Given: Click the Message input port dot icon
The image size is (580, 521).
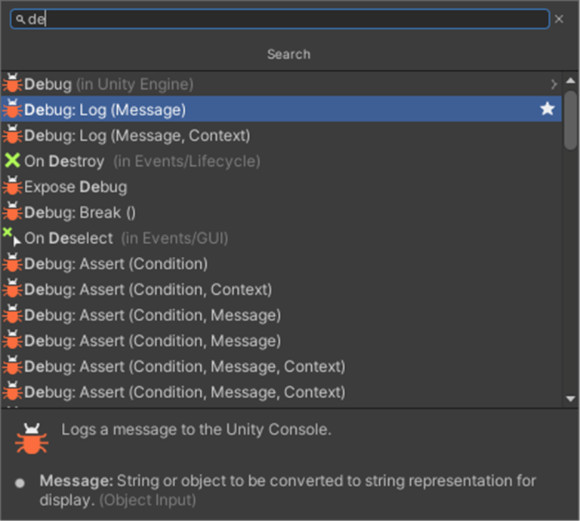Looking at the screenshot, I should (20, 483).
